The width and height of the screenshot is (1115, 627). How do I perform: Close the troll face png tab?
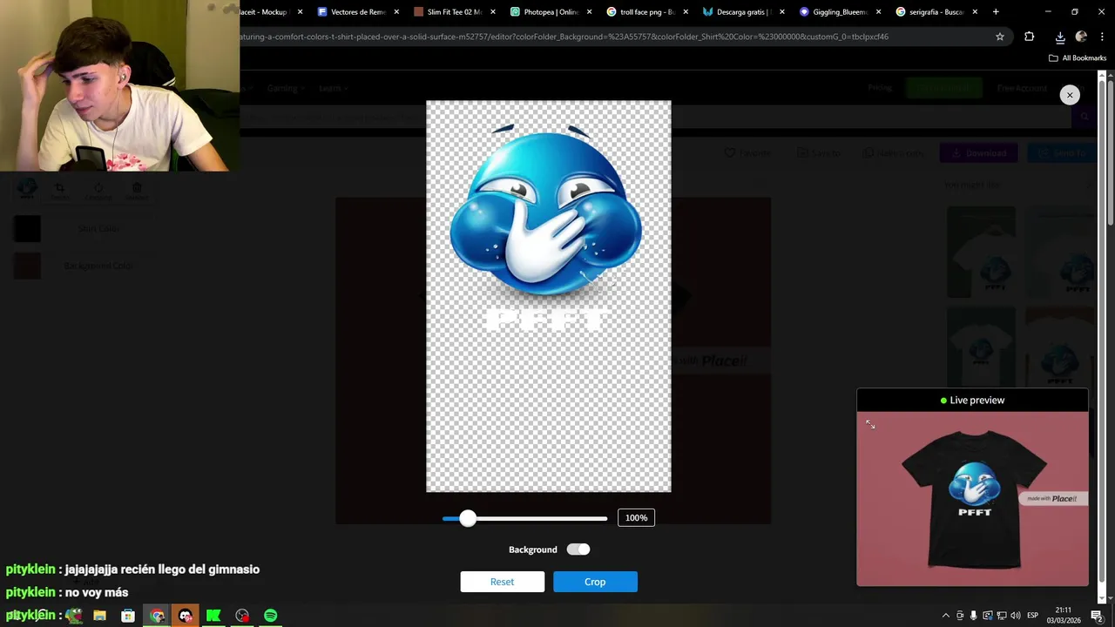[x=686, y=12]
